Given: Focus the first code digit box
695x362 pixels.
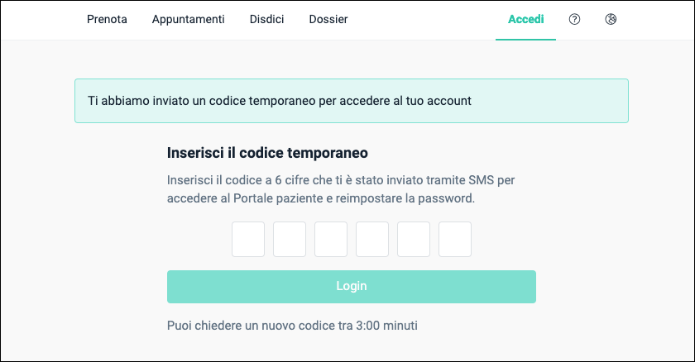Looking at the screenshot, I should pyautogui.click(x=248, y=240).
